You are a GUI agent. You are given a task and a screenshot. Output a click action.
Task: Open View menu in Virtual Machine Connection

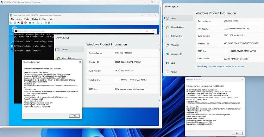[44, 19]
